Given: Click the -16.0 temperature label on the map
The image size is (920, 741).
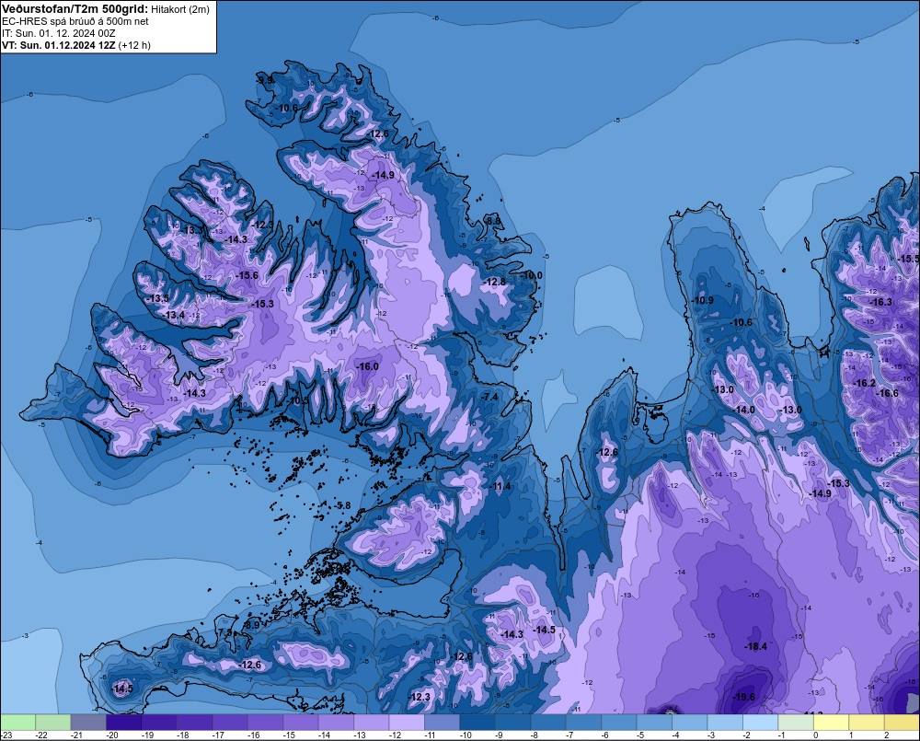Looking at the screenshot, I should [x=368, y=366].
